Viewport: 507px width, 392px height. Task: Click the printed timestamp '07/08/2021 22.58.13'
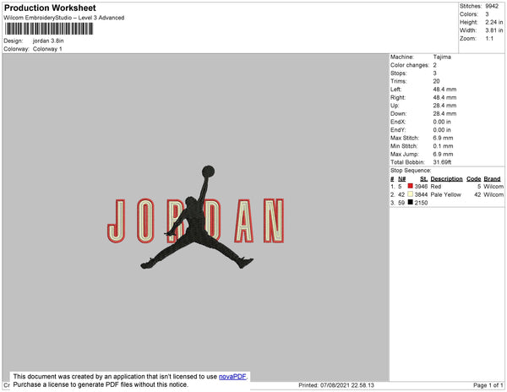[x=347, y=385]
